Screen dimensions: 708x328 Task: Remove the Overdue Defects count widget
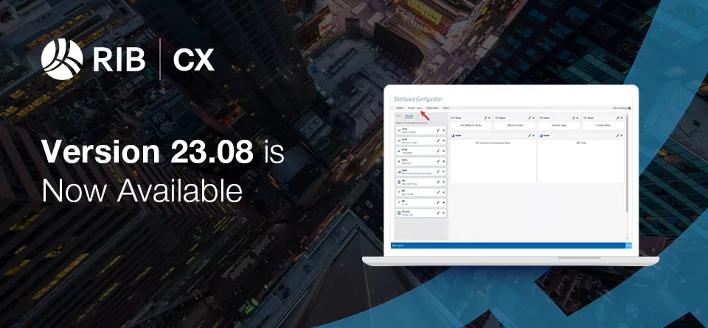[x=622, y=118]
